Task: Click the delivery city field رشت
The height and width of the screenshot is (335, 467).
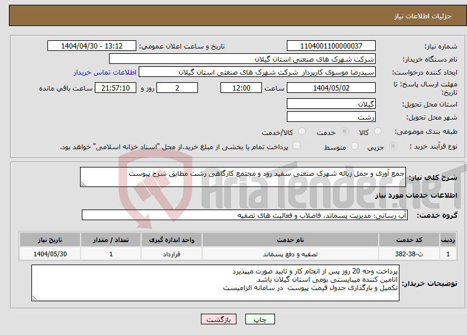Action: [x=331, y=117]
